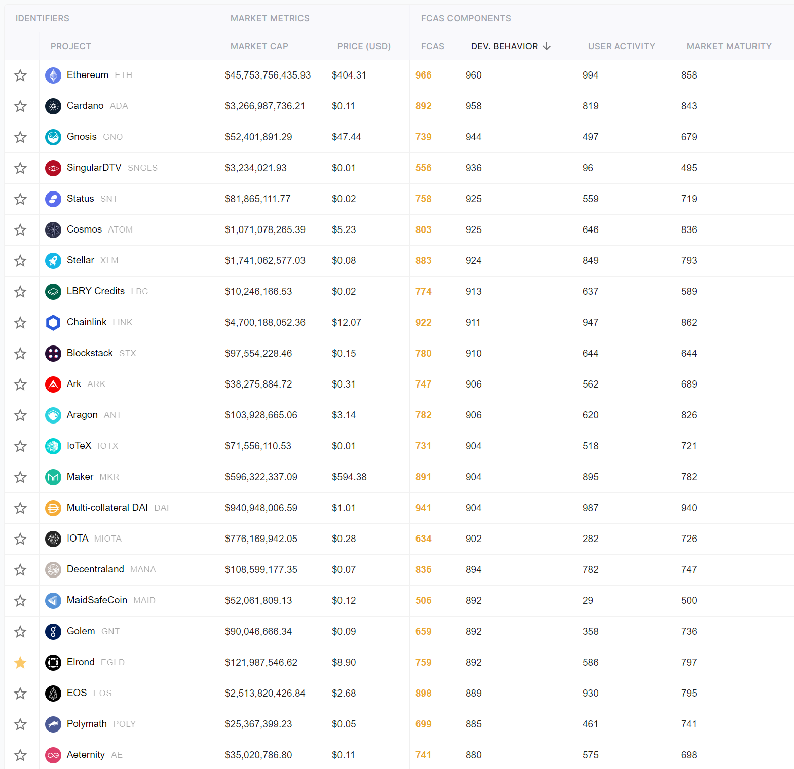
Task: Click the Identifiers group header
Action: point(43,18)
